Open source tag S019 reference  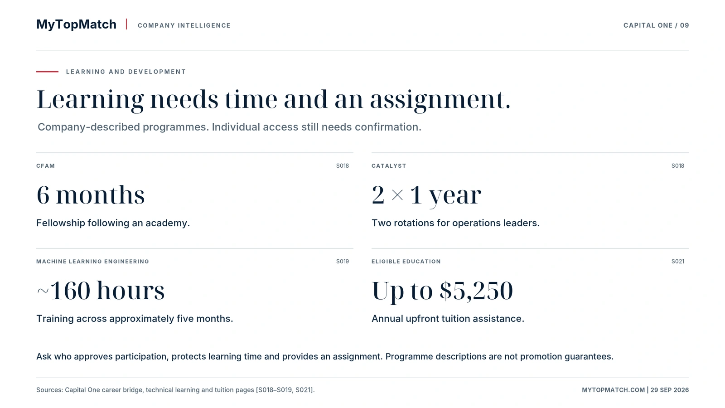pos(343,262)
